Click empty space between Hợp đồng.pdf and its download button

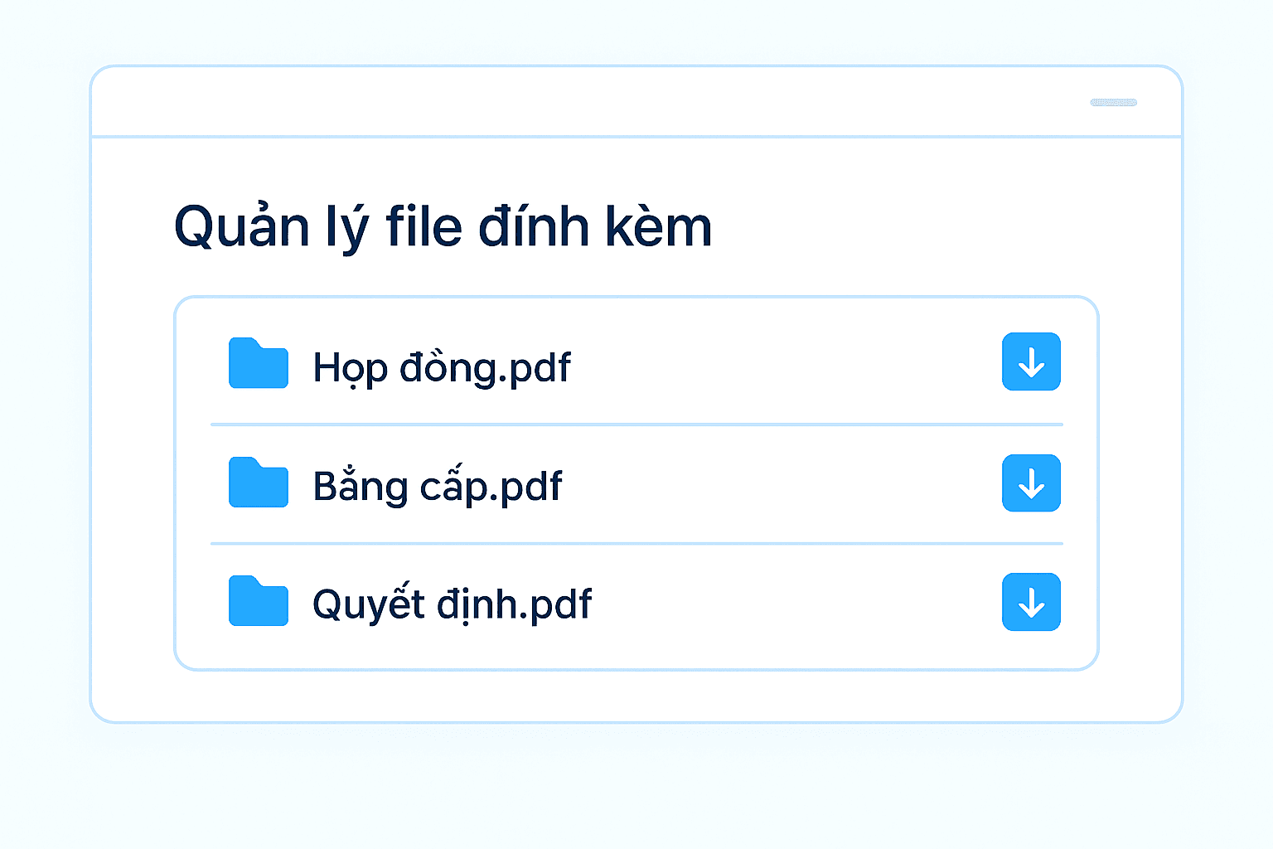(x=787, y=365)
